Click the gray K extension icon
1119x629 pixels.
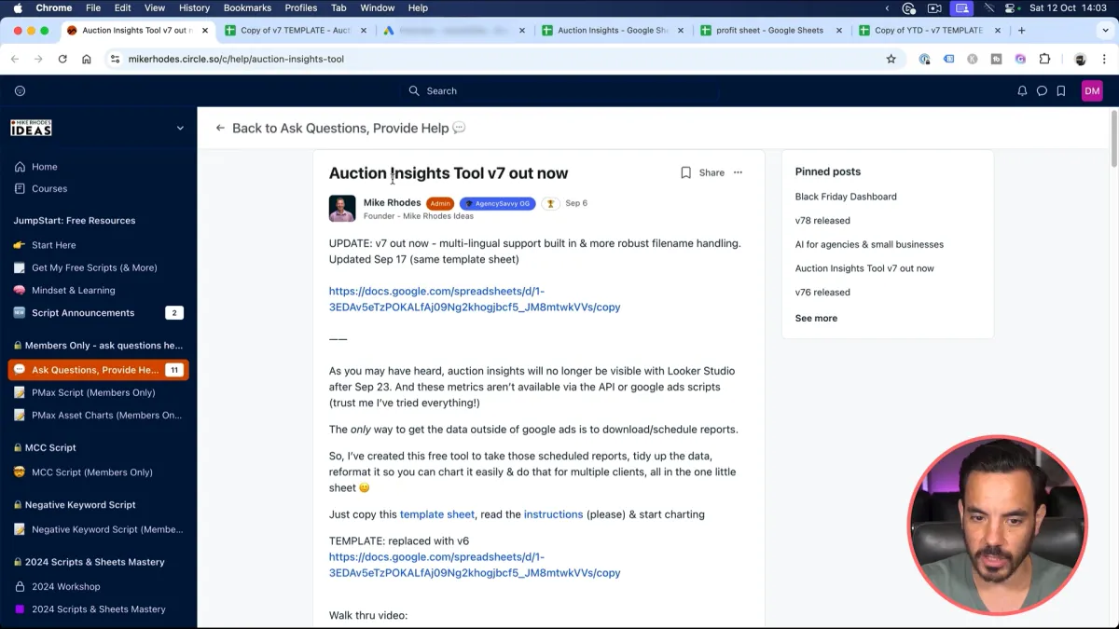(973, 59)
